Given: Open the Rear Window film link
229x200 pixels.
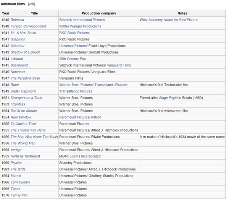Looking at the screenshot, I should pos(21,117).
